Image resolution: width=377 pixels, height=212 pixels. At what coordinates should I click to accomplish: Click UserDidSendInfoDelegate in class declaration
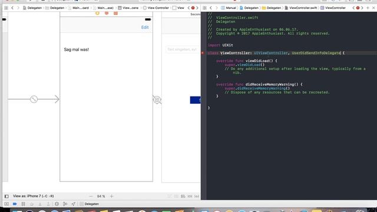pos(316,53)
